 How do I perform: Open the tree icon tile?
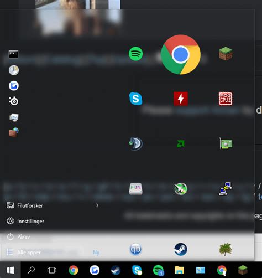[226, 249]
